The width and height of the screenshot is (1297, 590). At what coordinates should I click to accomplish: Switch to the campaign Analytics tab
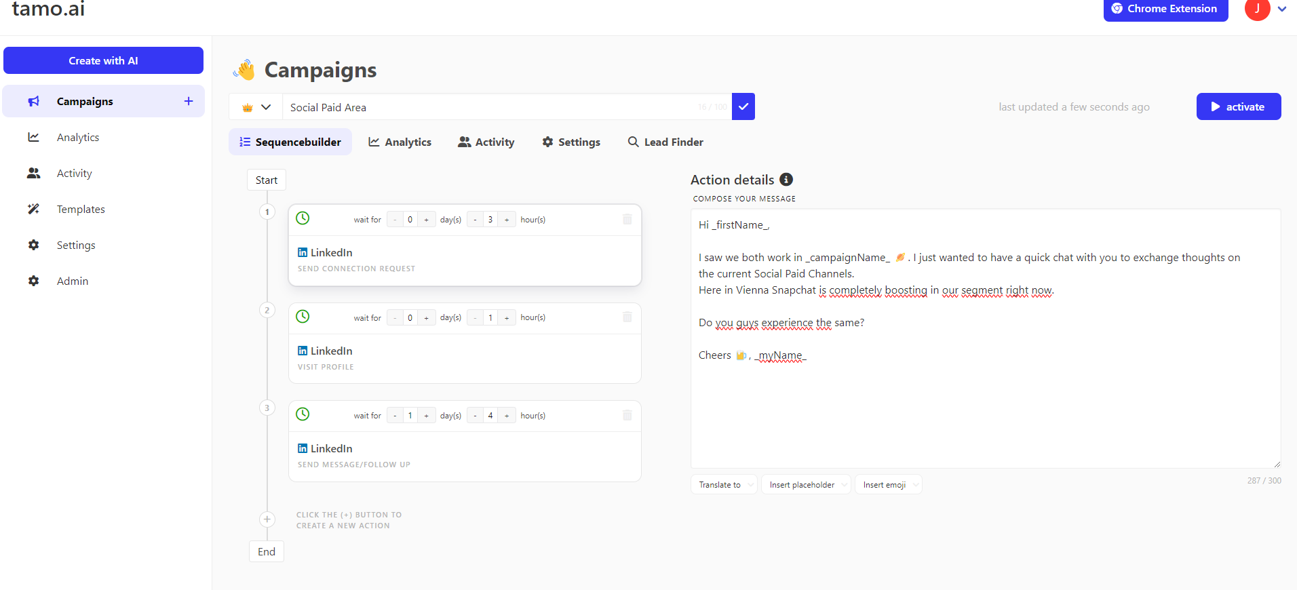[400, 142]
